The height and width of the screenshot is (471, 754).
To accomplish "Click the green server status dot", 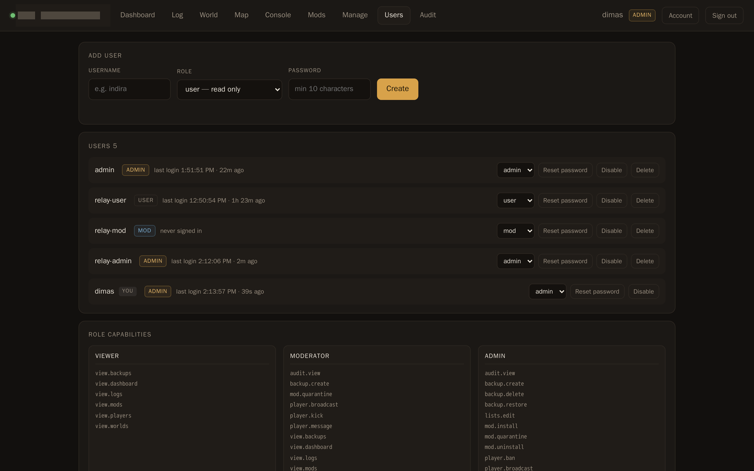I will [x=13, y=16].
